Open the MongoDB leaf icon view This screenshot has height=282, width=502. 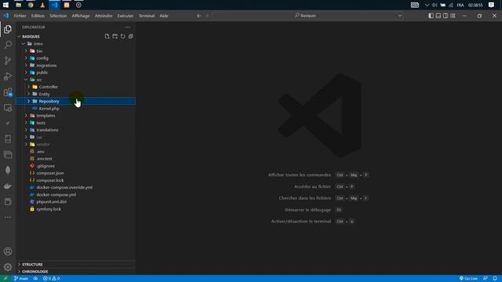[x=8, y=171]
